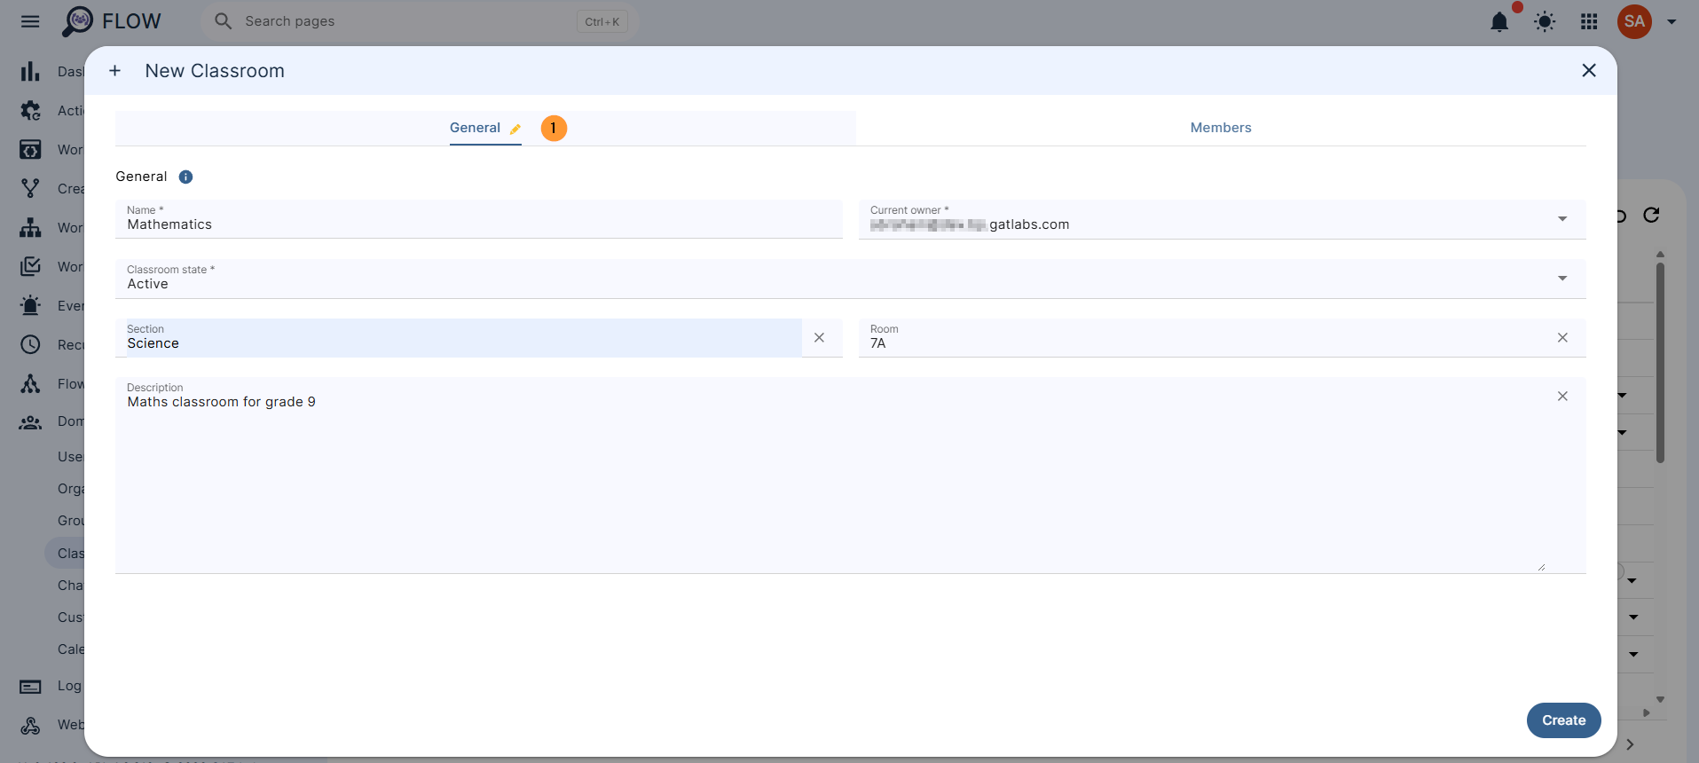Viewport: 1699px width, 763px height.
Task: Click the plus icon beside New Classroom
Action: tap(114, 70)
